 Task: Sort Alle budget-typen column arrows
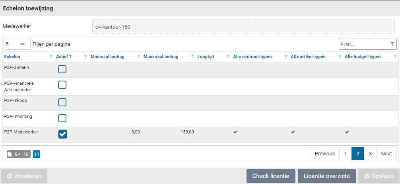395,57
